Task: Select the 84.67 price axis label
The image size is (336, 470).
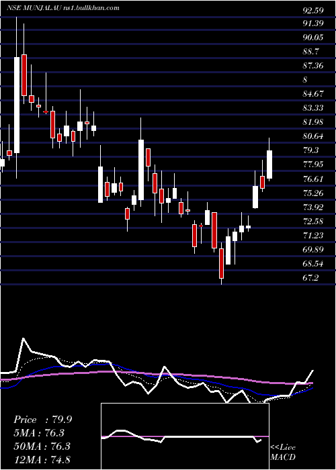Action: tap(313, 93)
